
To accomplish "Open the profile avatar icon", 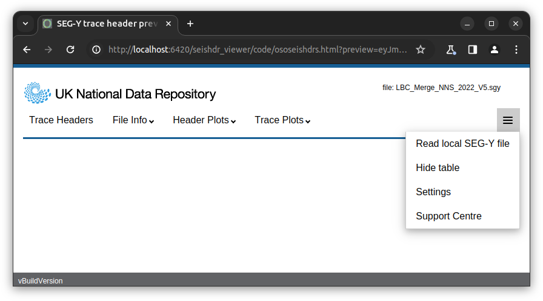I will [494, 50].
